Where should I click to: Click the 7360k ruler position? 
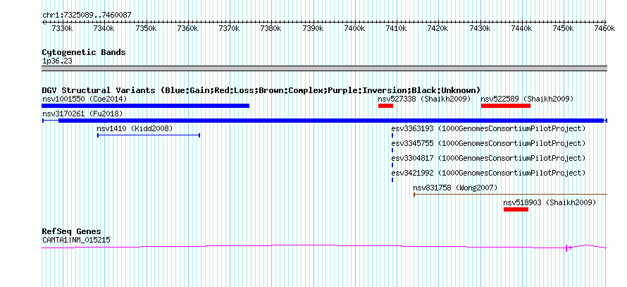pyautogui.click(x=187, y=29)
